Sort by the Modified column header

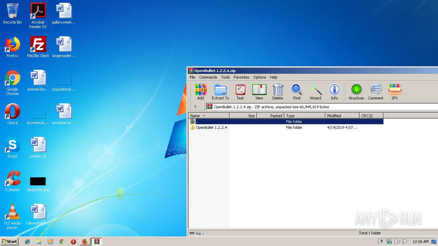click(342, 116)
